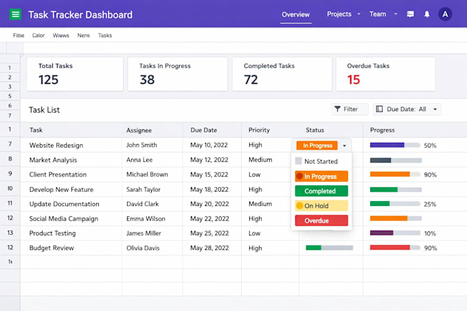
Task: Click assignee Michael Brown
Action: pos(147,174)
